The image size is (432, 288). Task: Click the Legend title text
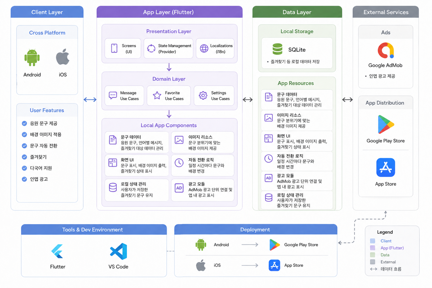pyautogui.click(x=385, y=232)
